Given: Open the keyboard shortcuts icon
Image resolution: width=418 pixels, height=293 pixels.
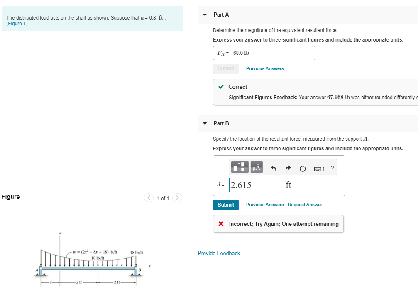Looking at the screenshot, I should (x=318, y=168).
